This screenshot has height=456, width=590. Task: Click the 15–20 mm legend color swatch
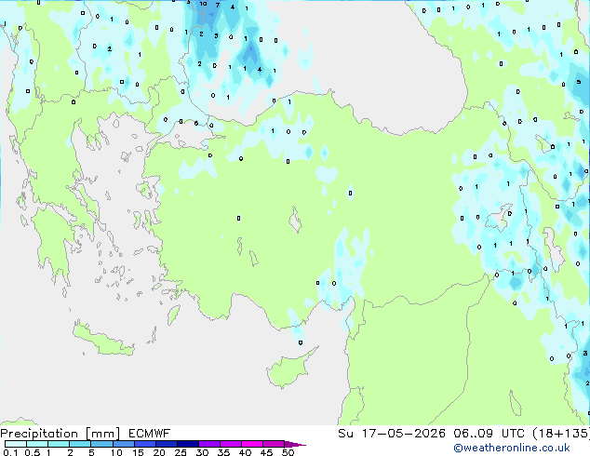(x=144, y=444)
